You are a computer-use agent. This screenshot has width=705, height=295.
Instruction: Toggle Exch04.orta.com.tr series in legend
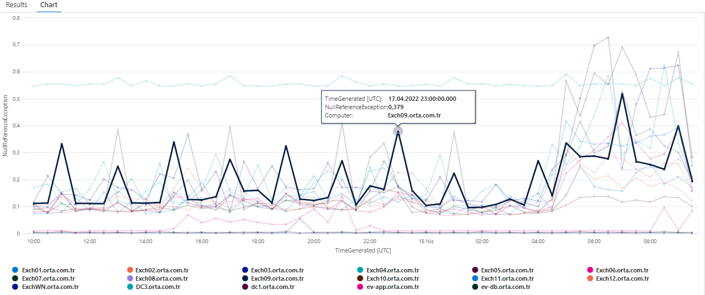[388, 270]
